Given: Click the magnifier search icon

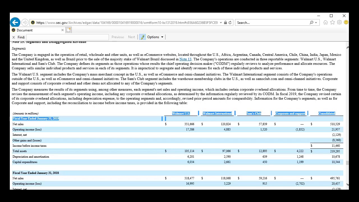Looking at the screenshot, I should 311,23.
